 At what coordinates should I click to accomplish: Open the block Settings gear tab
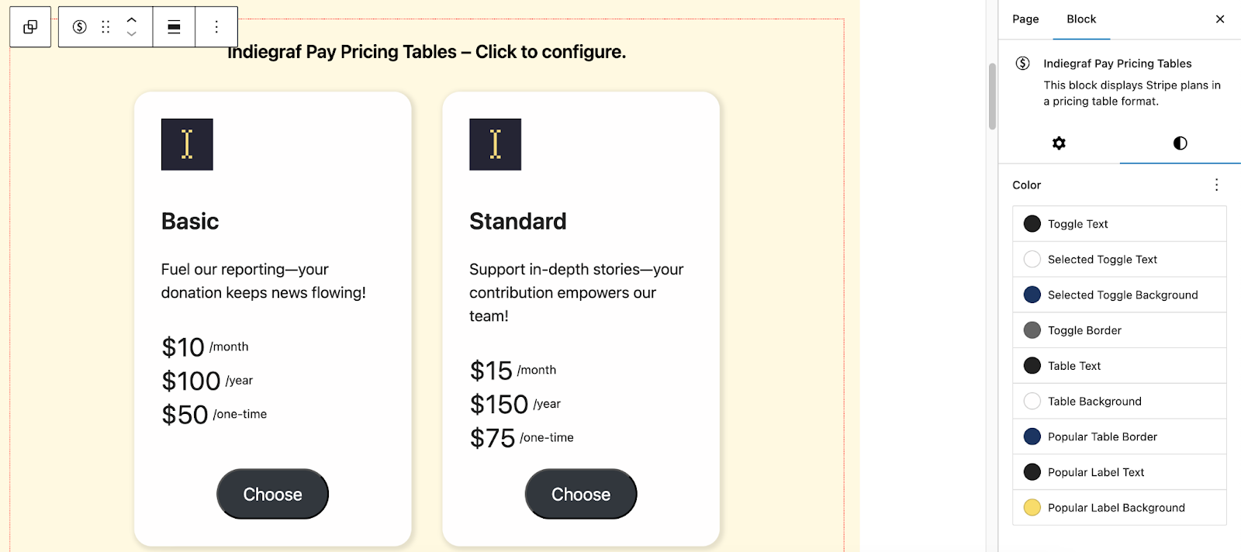[1059, 143]
